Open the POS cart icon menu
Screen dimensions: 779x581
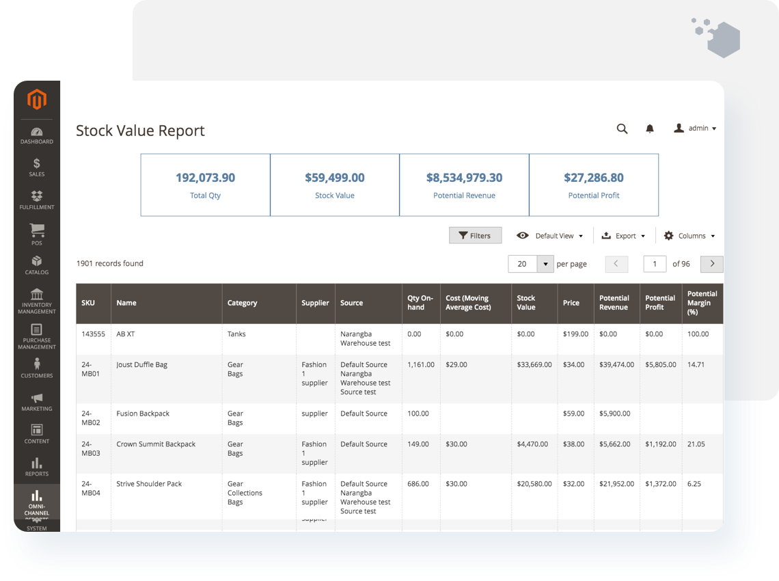[x=37, y=234]
